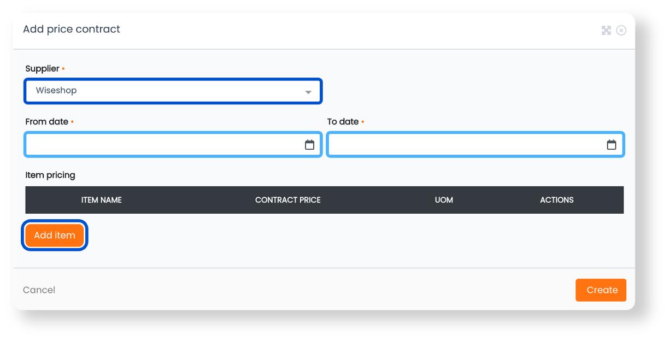
Task: Click the CONTRACT PRICE table header
Action: click(x=288, y=200)
